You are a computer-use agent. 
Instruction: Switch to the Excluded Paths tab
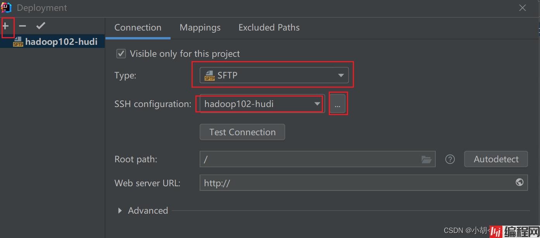(x=269, y=27)
